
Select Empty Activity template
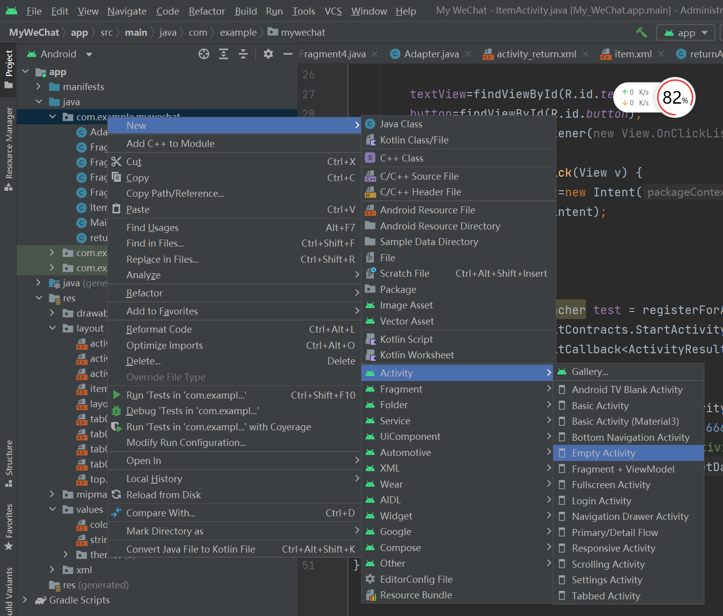(x=628, y=453)
